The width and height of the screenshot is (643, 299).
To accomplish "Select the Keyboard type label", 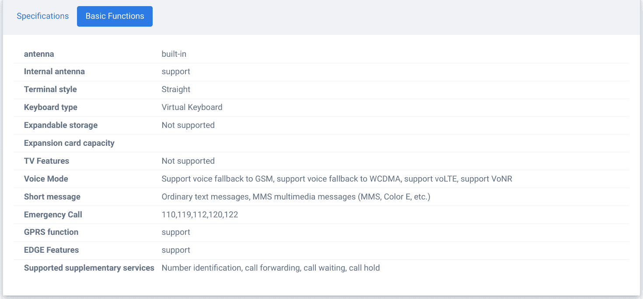I will click(51, 107).
